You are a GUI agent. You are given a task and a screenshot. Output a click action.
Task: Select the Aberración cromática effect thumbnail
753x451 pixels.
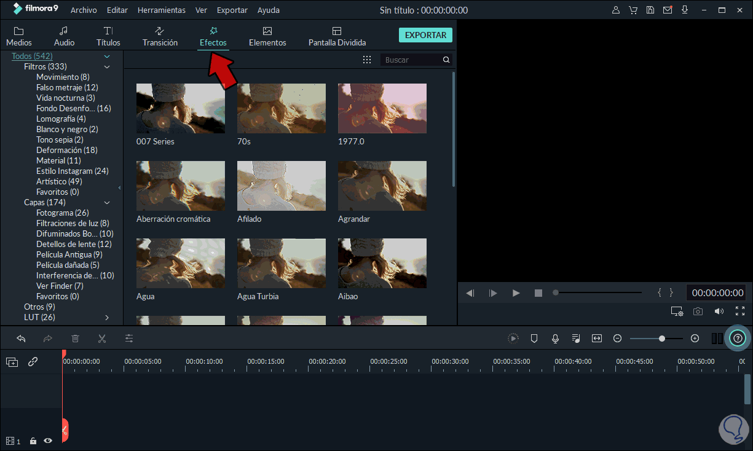coord(180,186)
